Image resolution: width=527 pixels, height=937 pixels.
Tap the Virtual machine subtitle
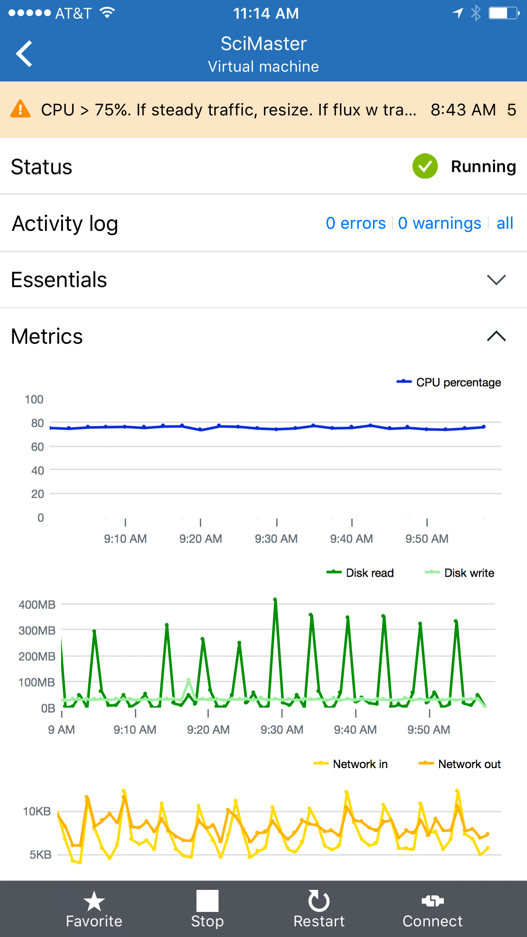pos(263,67)
